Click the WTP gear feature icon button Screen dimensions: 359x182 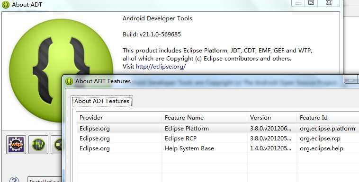pos(16,145)
